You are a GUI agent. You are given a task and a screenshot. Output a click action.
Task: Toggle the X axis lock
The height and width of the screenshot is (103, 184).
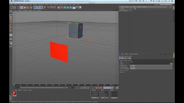(x=35, y=7)
